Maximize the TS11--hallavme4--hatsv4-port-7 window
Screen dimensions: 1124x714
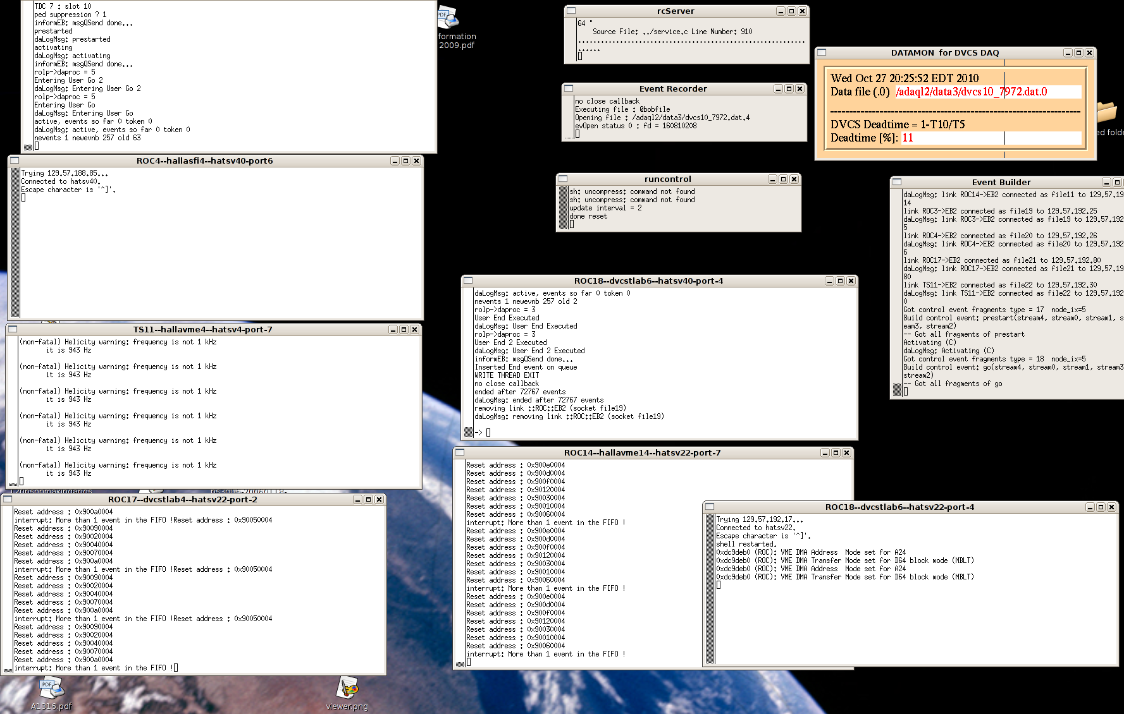pos(404,330)
